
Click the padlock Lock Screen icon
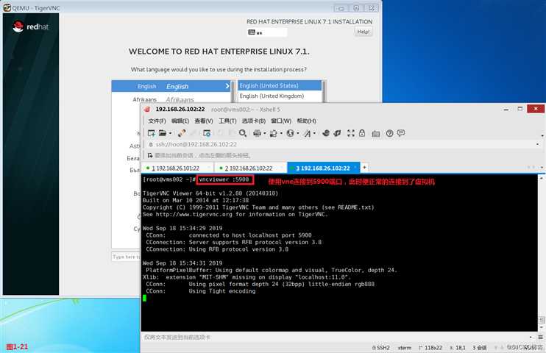[x=362, y=133]
